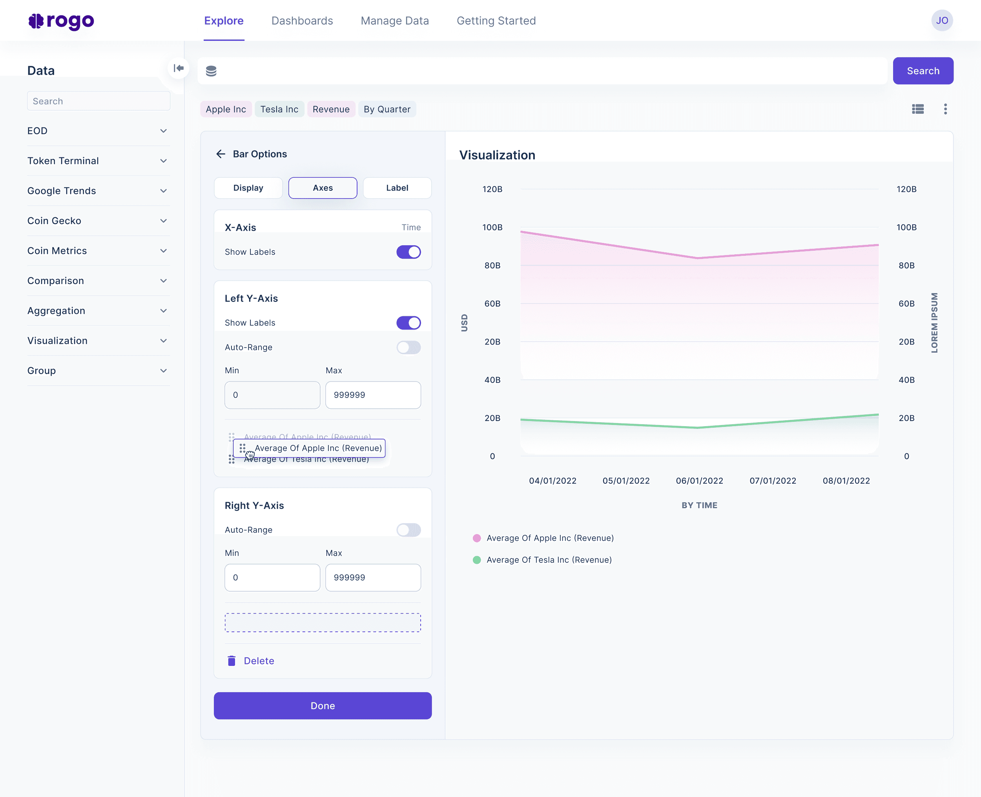Click the purple Search button

[x=923, y=71]
